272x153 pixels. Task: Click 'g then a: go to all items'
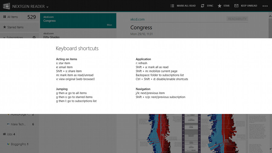point(71,93)
